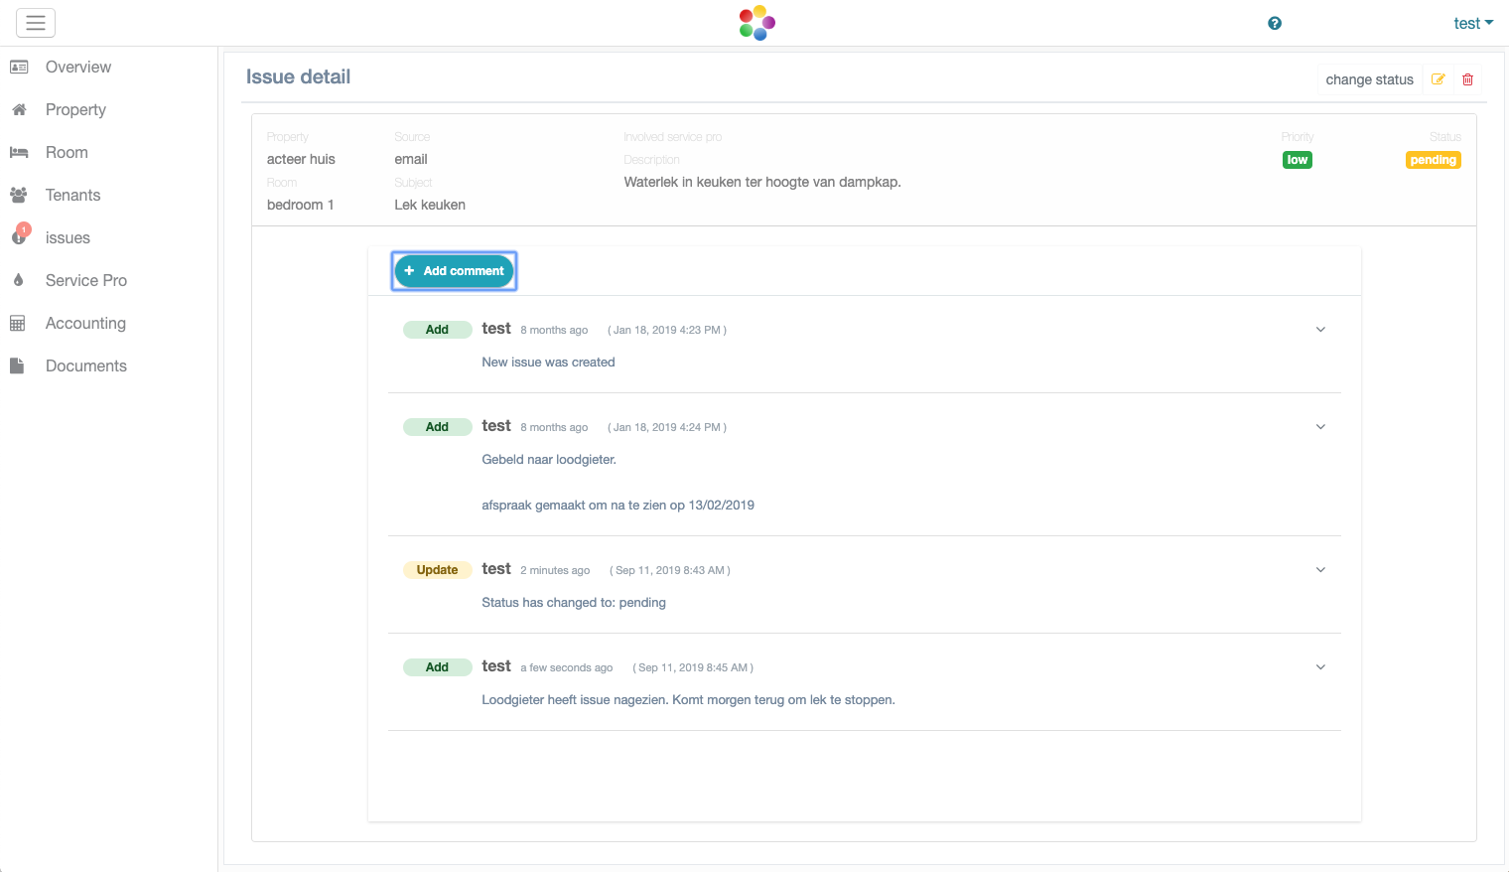This screenshot has height=872, width=1509.
Task: Click the colorful app logo
Action: 756,23
